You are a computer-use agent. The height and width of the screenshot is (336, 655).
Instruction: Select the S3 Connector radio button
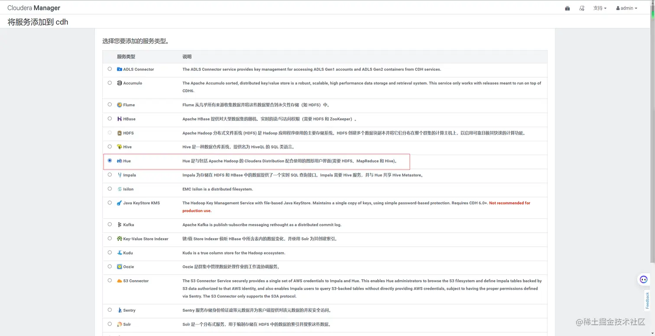tap(110, 280)
